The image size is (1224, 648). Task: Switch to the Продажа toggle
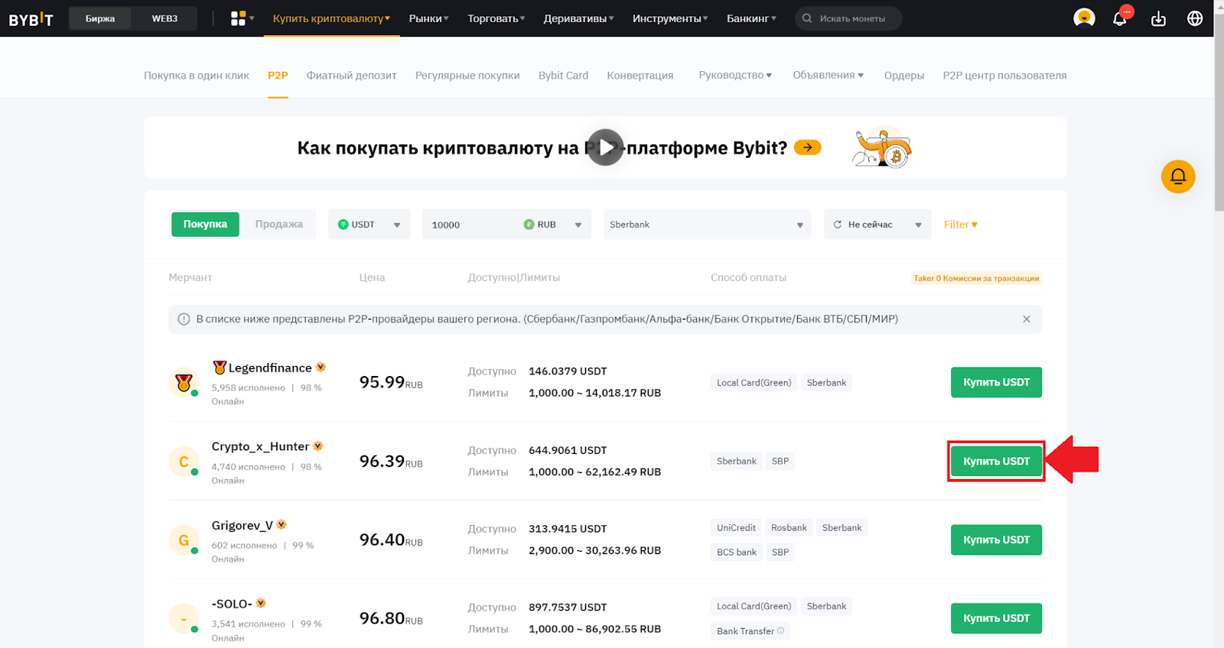pyautogui.click(x=278, y=224)
